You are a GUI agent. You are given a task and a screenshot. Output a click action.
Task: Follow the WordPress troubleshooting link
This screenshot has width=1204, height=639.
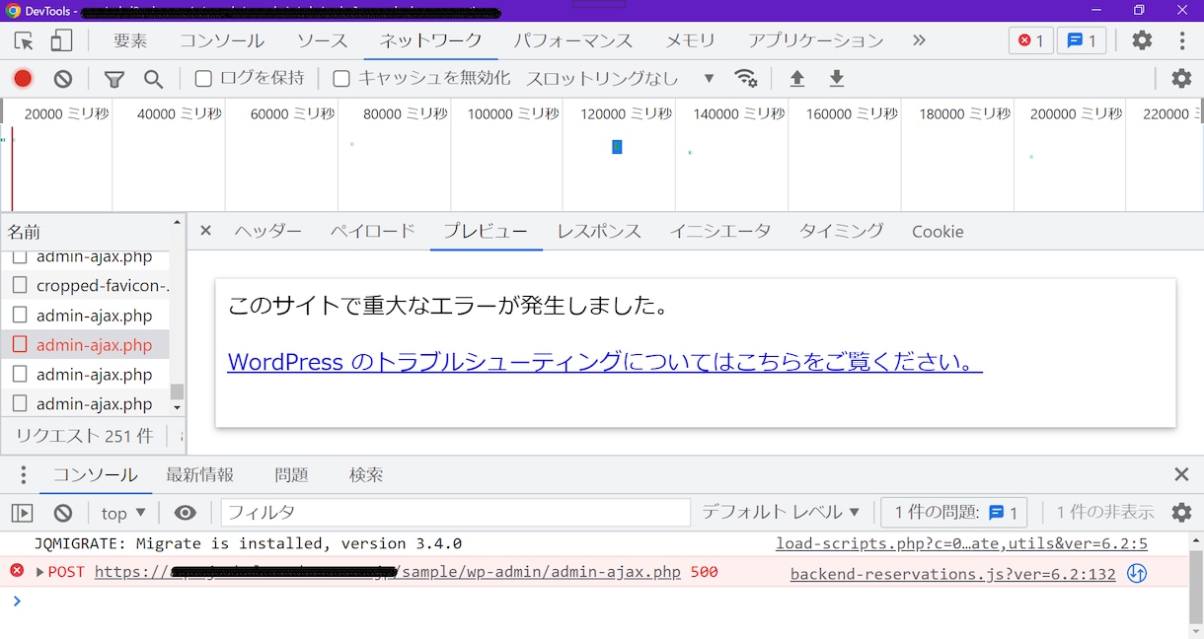tap(605, 361)
